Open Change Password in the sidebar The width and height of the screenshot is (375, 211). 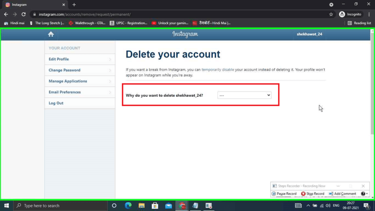click(79, 70)
